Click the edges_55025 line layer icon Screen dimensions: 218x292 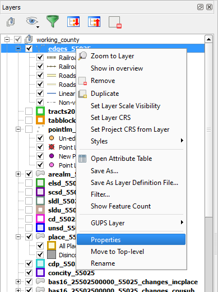coord(40,48)
